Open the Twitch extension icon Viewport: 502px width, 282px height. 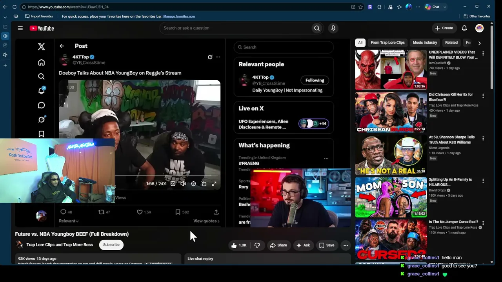370,7
